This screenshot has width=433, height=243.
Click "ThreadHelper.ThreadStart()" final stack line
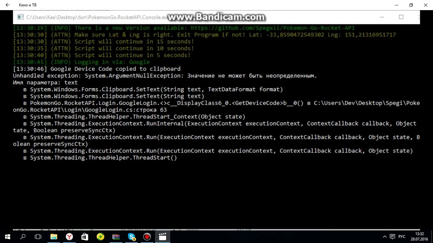[100, 158]
